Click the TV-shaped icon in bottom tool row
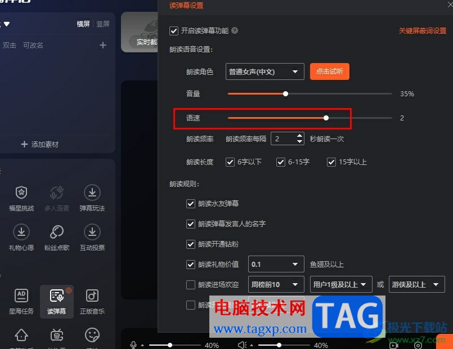The width and height of the screenshot is (453, 349). [57, 335]
